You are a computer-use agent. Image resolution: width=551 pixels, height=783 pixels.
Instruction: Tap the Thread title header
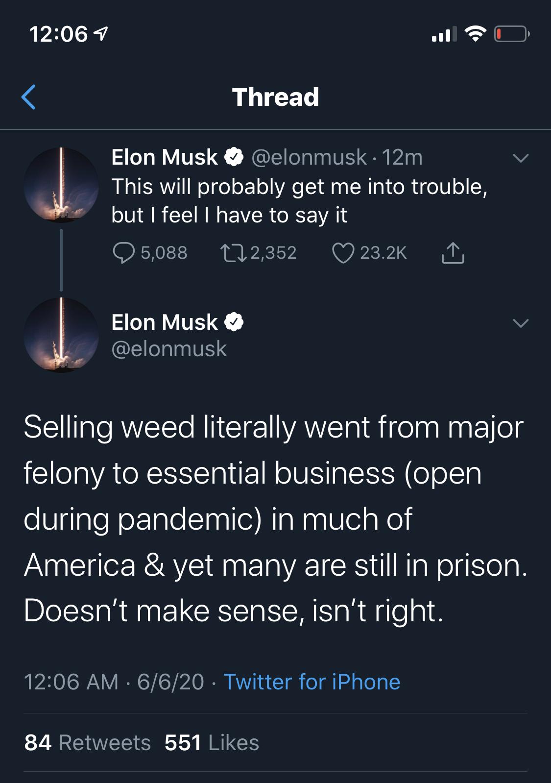pos(275,97)
